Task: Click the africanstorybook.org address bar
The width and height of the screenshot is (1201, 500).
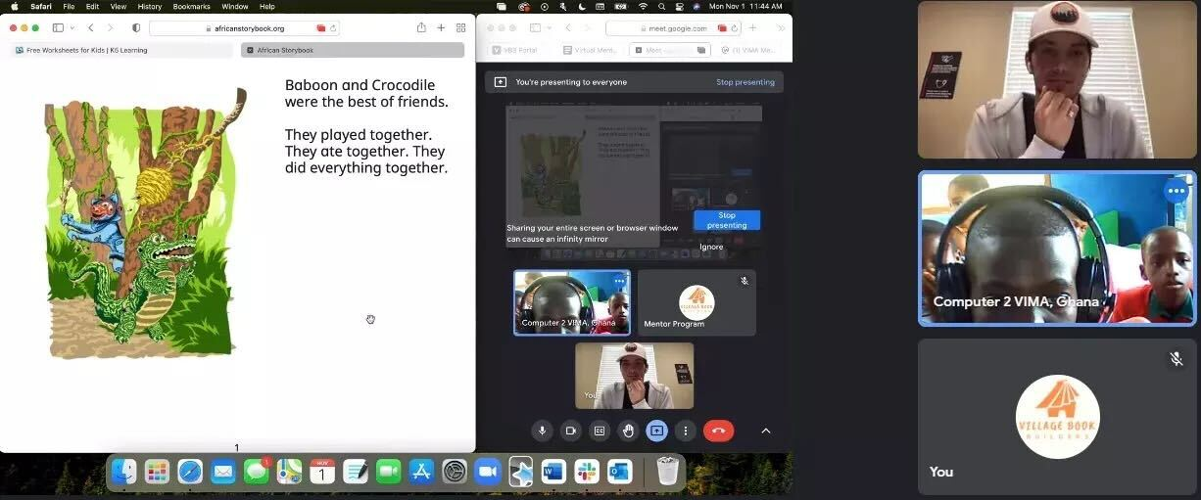Action: tap(245, 28)
